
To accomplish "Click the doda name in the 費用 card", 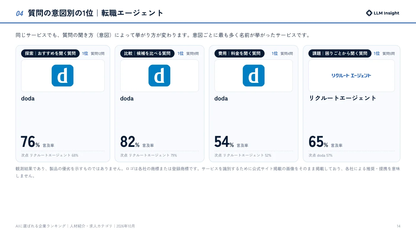I will click(221, 98).
